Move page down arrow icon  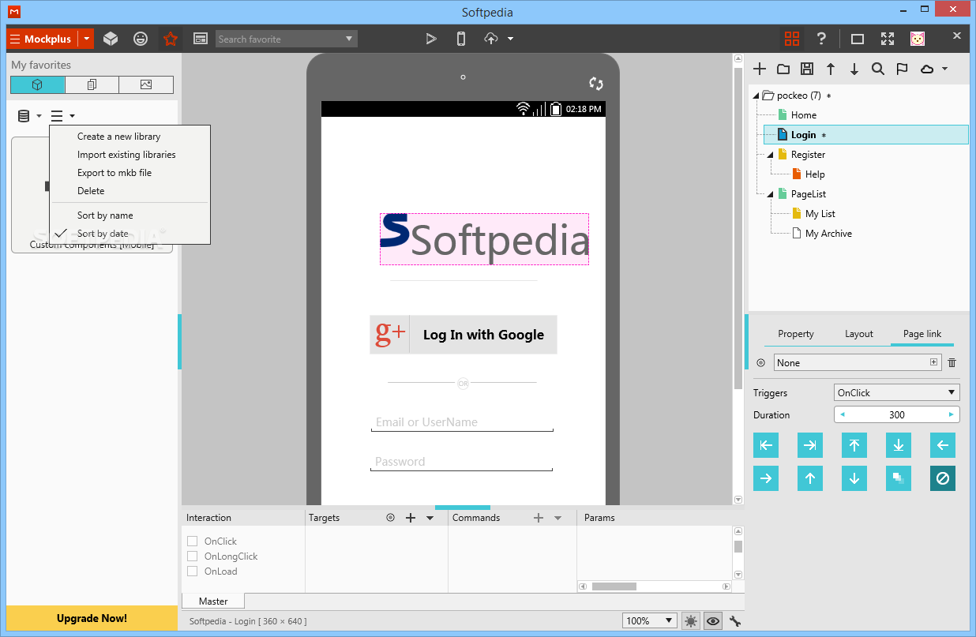tap(854, 69)
